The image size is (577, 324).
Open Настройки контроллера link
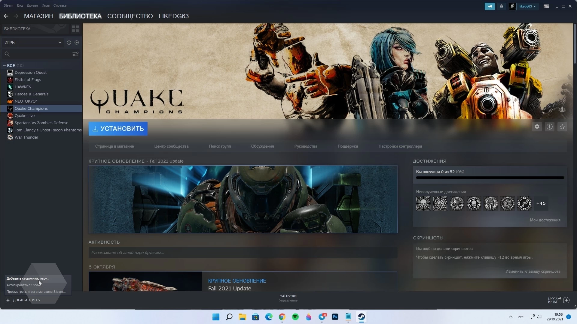[400, 146]
